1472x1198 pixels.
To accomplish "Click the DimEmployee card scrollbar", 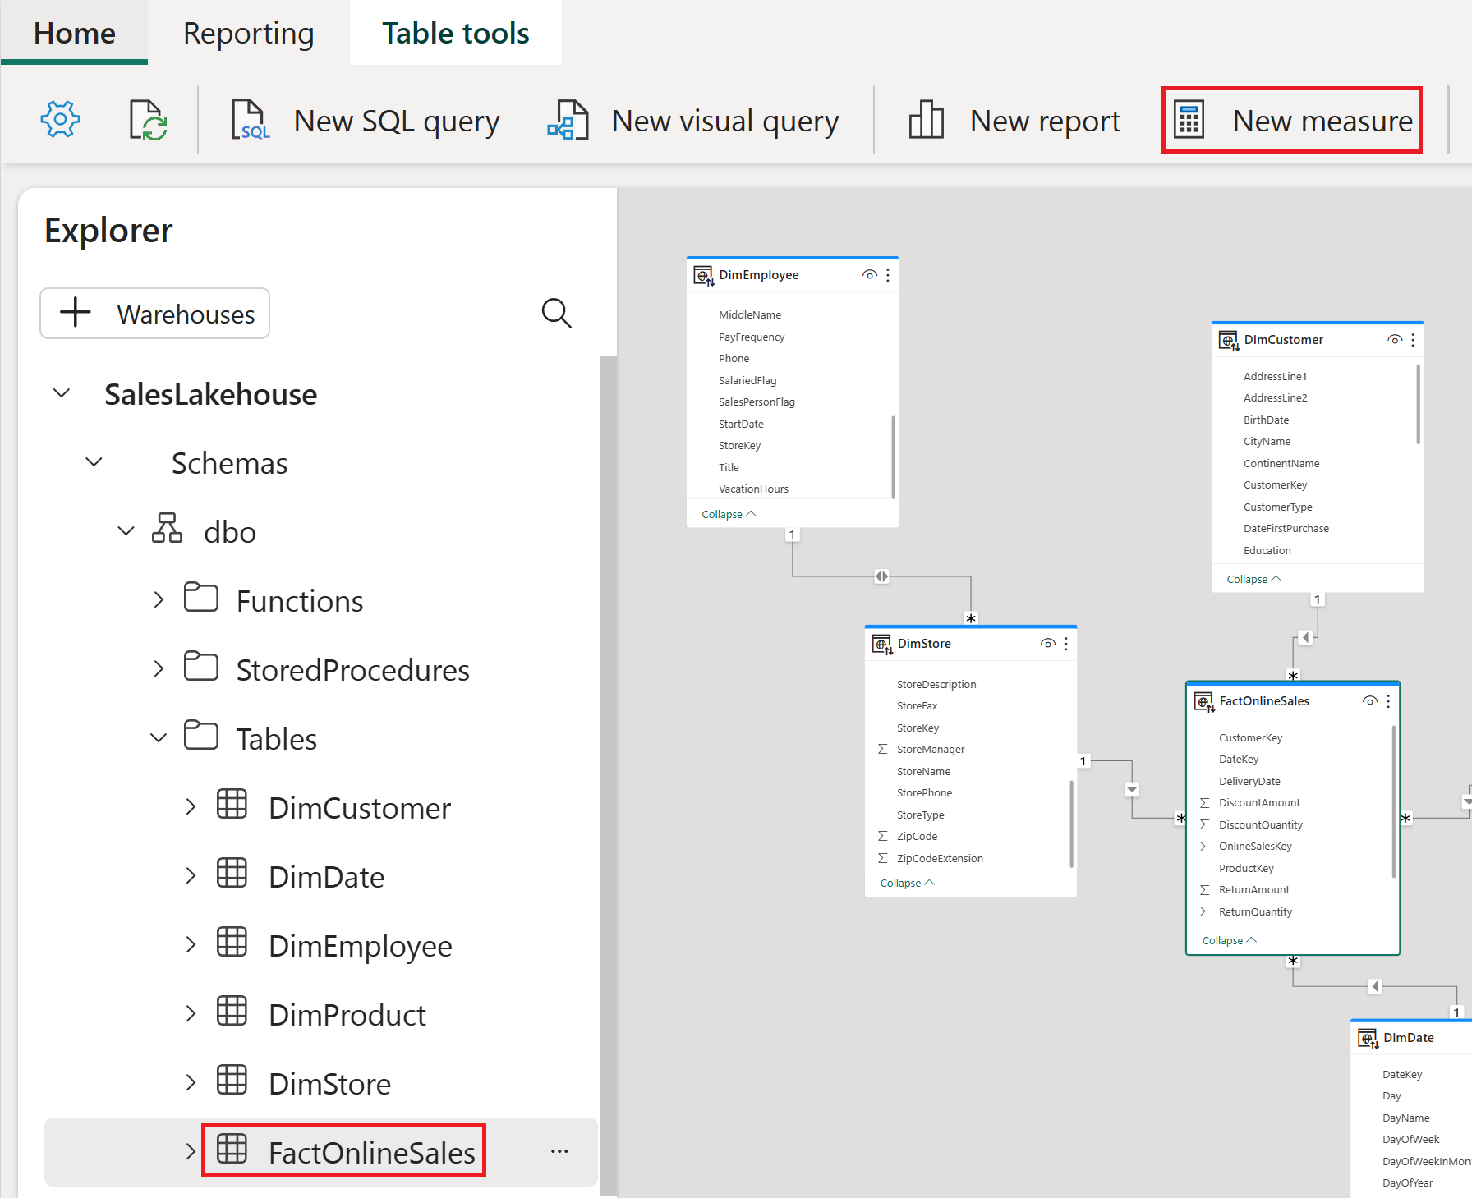I will [x=894, y=456].
